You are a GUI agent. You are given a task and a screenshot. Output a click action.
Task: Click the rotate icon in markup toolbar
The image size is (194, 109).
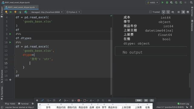(98, 101)
